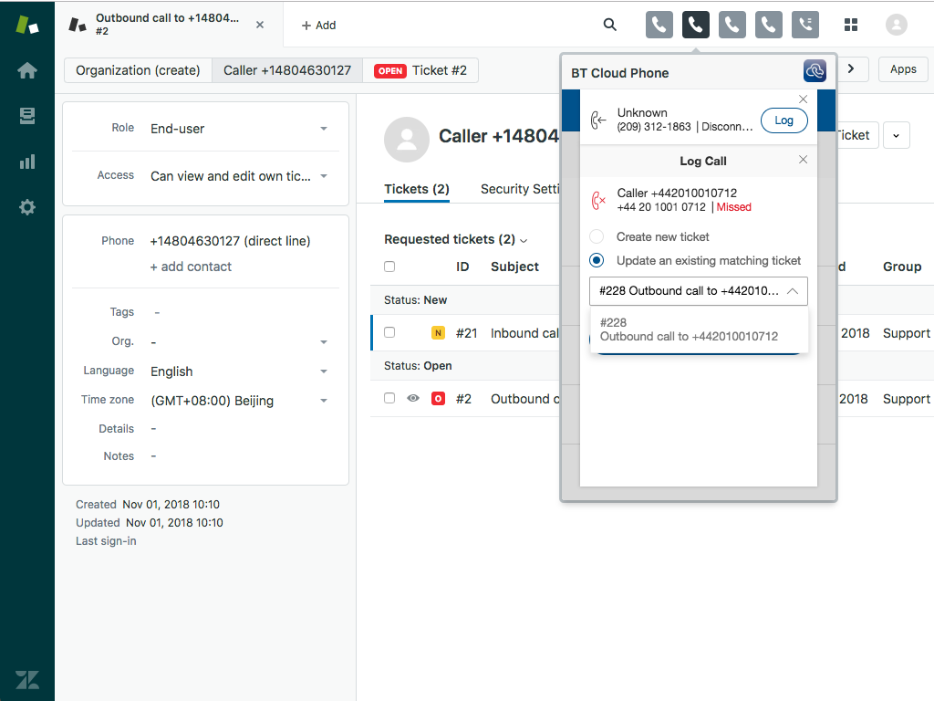Viewport: 934px width, 701px height.
Task: Open the Home dashboard icon in sidebar
Action: tap(27, 70)
